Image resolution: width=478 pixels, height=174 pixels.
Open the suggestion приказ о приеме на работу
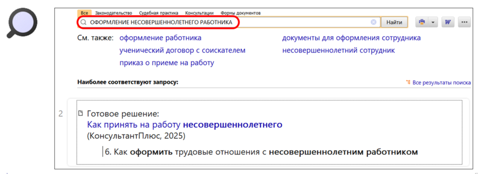click(x=167, y=63)
